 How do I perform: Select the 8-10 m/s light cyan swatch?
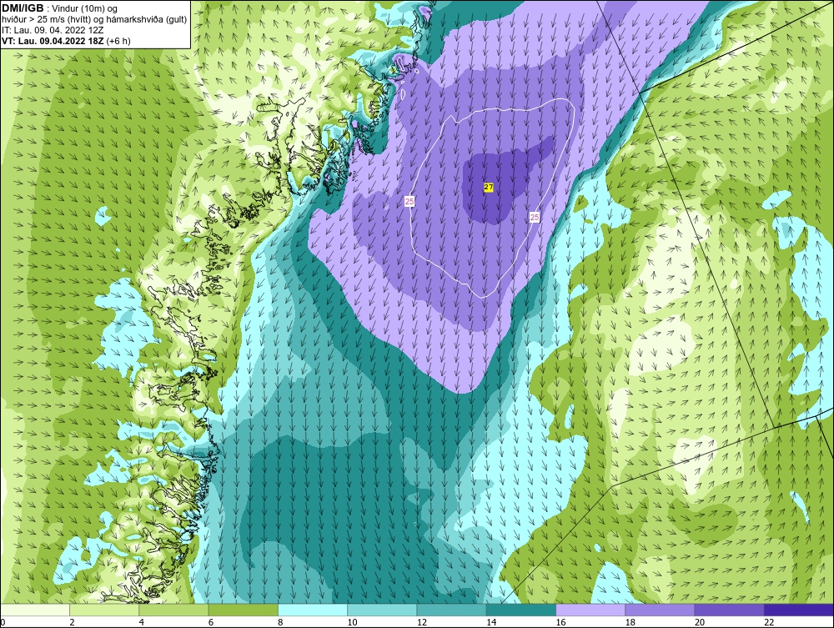[x=313, y=610]
